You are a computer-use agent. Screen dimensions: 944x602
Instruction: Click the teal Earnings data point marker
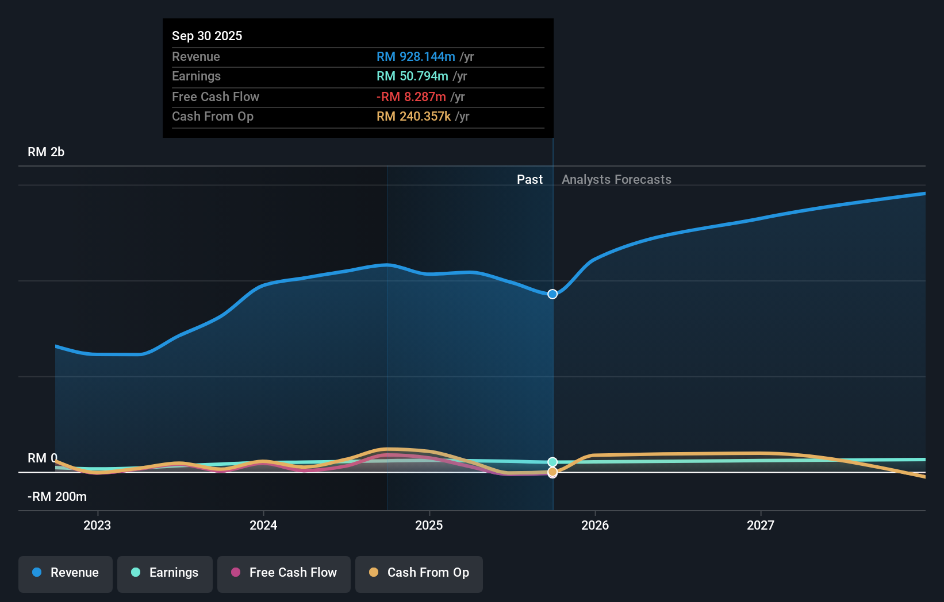point(552,462)
